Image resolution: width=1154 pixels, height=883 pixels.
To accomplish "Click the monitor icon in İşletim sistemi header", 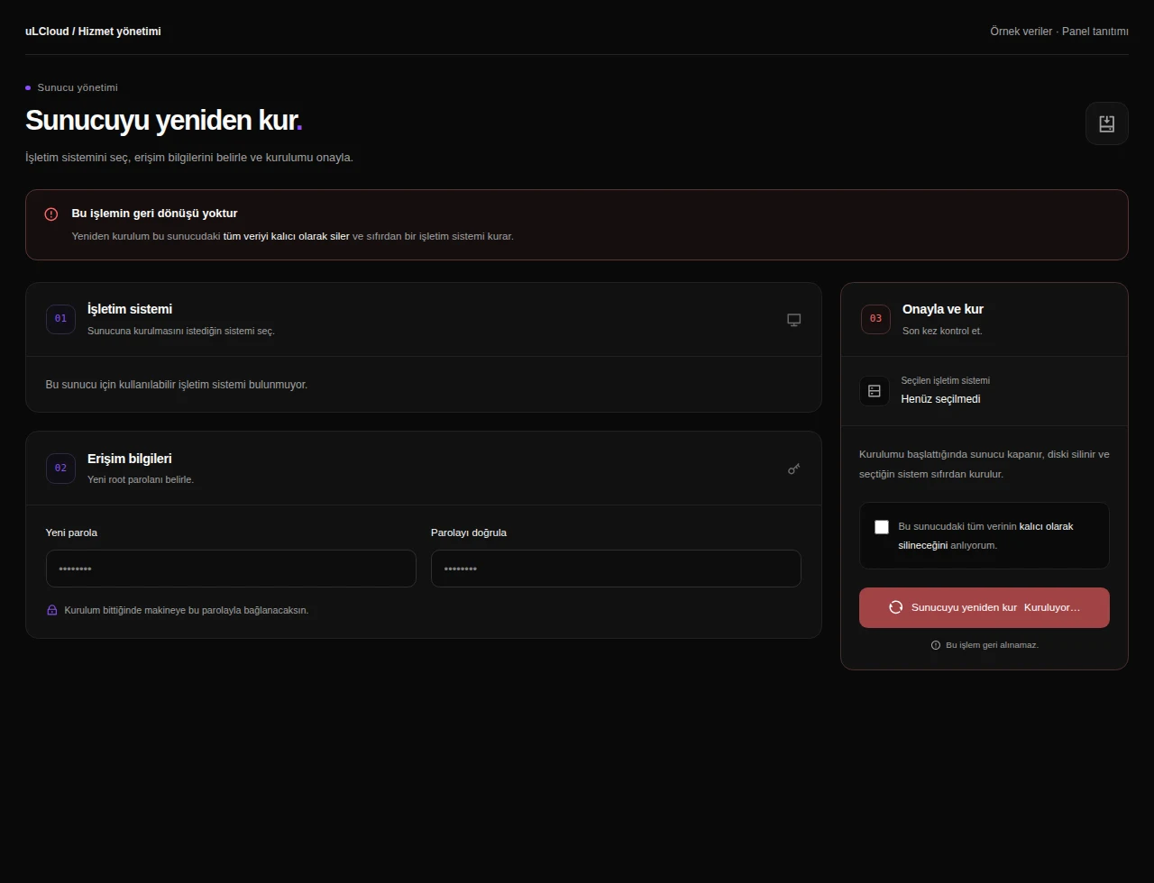I will tap(793, 320).
